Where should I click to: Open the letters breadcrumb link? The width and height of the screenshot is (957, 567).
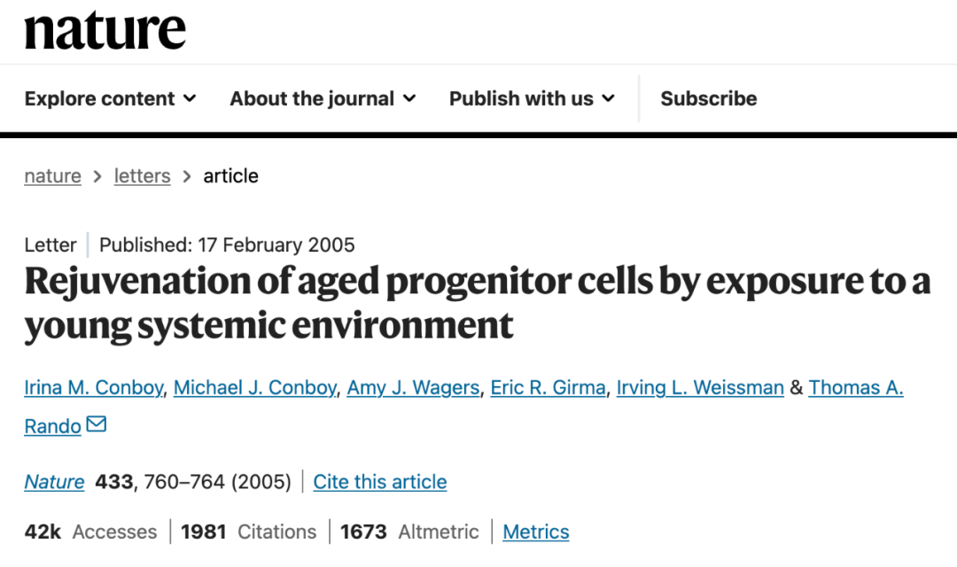[x=142, y=175]
